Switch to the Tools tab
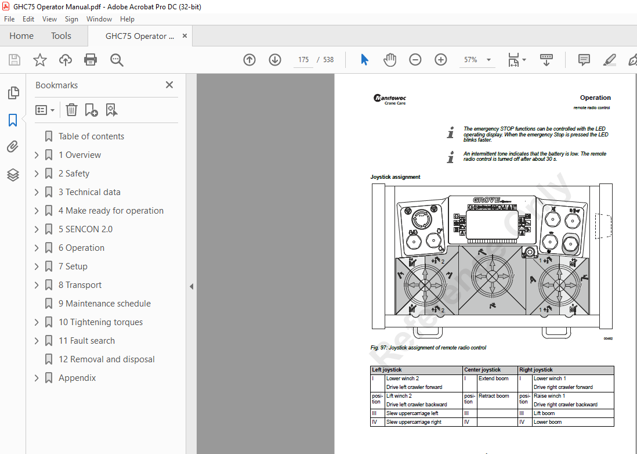Image resolution: width=637 pixels, height=454 pixels. pos(61,36)
